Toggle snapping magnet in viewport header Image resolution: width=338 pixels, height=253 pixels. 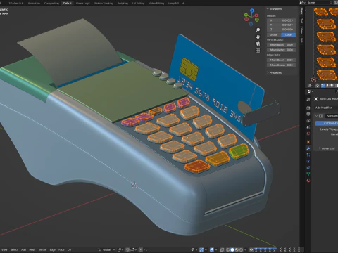(x=127, y=249)
